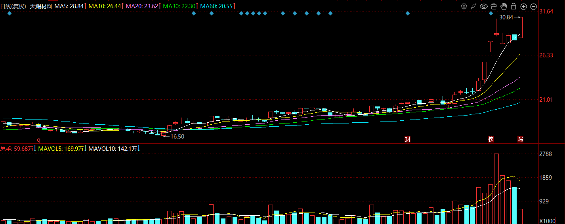Click the 2788 volume axis value
The width and height of the screenshot is (565, 224).
coord(546,154)
